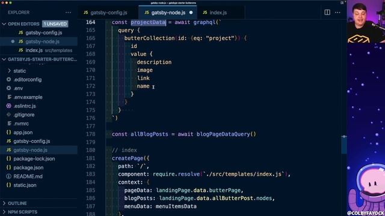Open index.js src/templates in Open Editors
Screen dimensions: 385x216
click(x=49, y=50)
